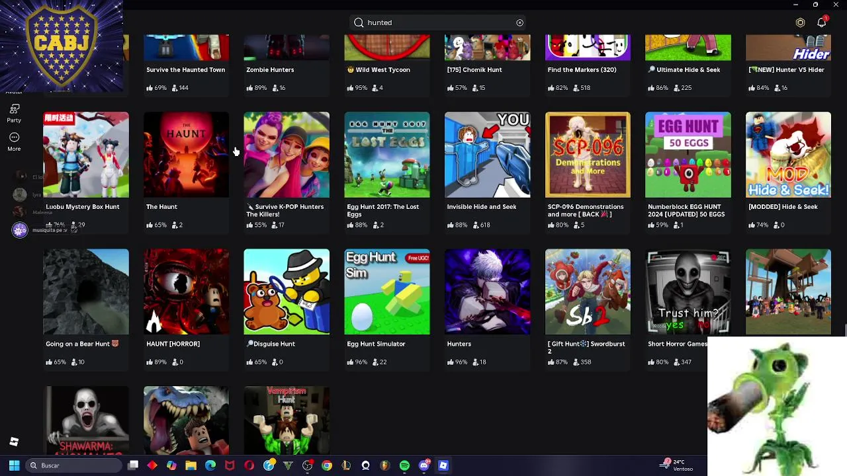
Task: Click the Invisible Hide and Seek title
Action: (482, 207)
